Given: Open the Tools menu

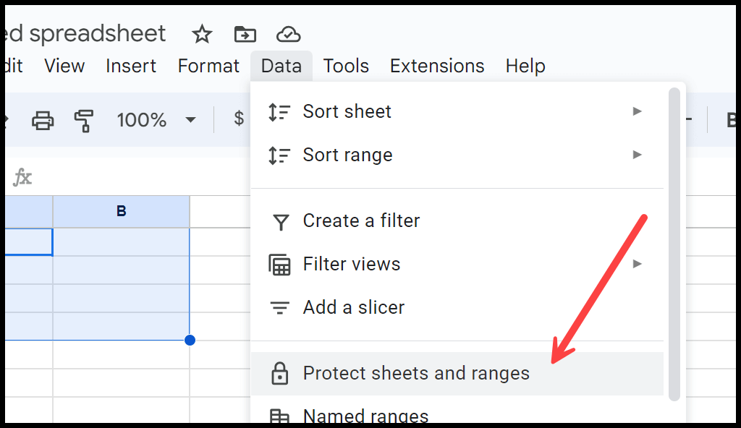Looking at the screenshot, I should click(x=345, y=66).
